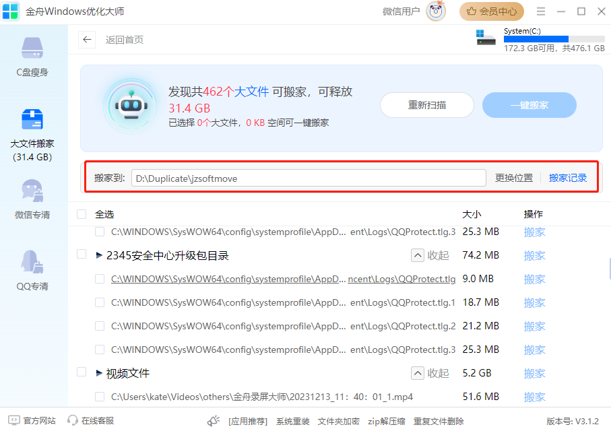Click the 2345安全中心升级包目录 group name
This screenshot has width=611, height=429.
pos(168,256)
